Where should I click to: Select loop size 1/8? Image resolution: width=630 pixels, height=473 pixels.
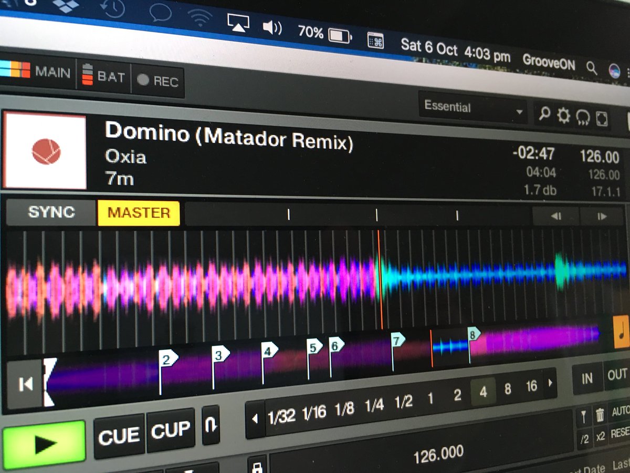pos(344,409)
